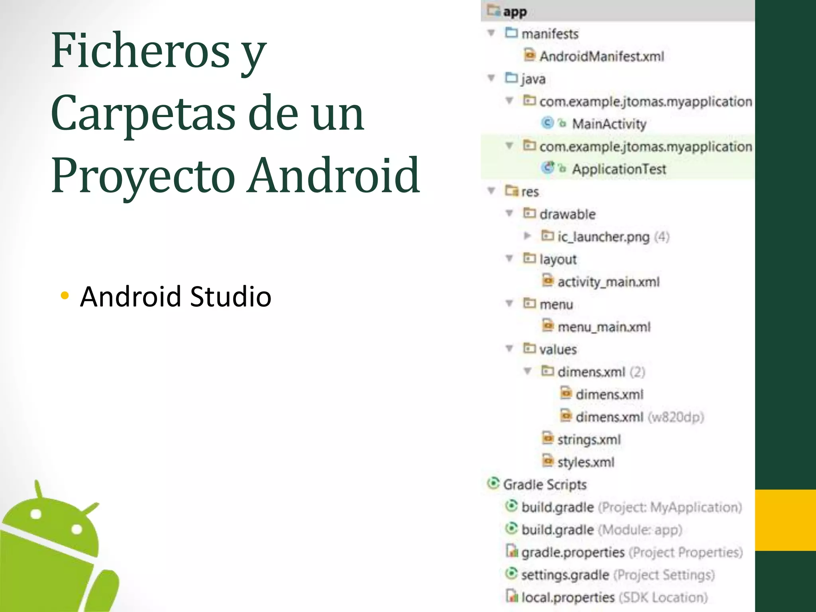The image size is (816, 612).
Task: Click the dimens.xml (2) group icon
Action: [x=547, y=371]
